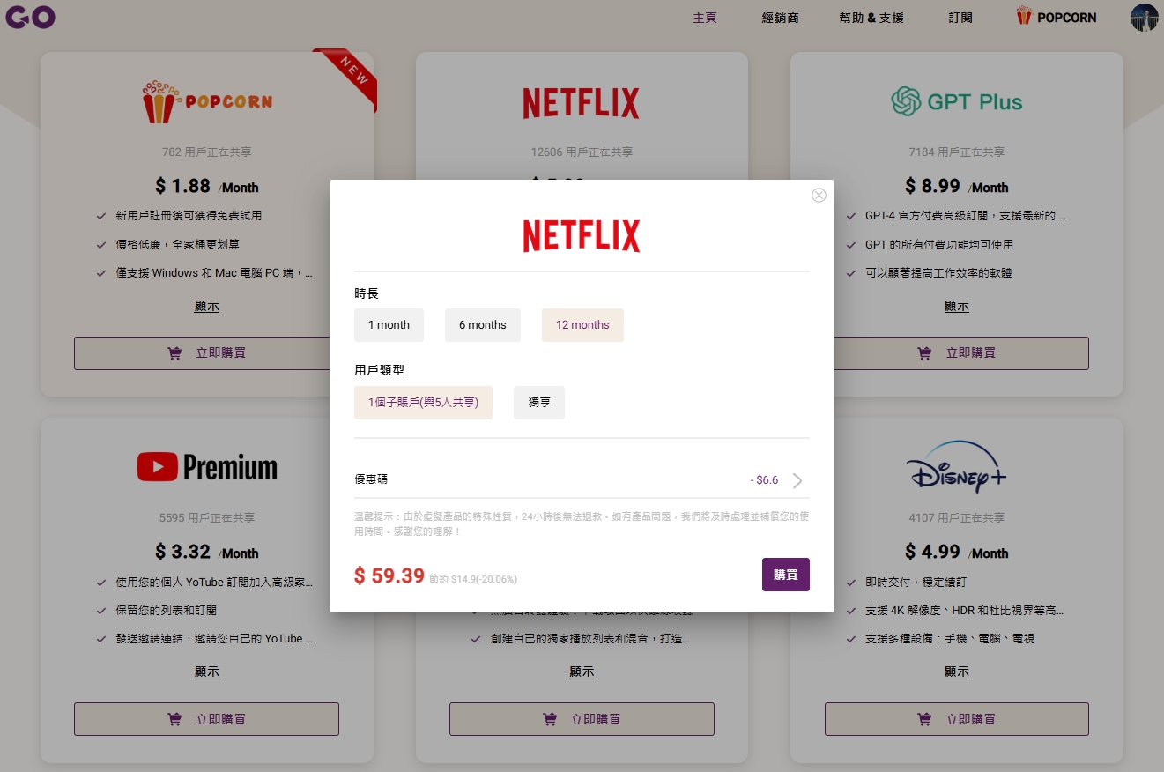The width and height of the screenshot is (1164, 772).
Task: Click 立即購買 on the YouTube Premium card
Action: coord(207,719)
